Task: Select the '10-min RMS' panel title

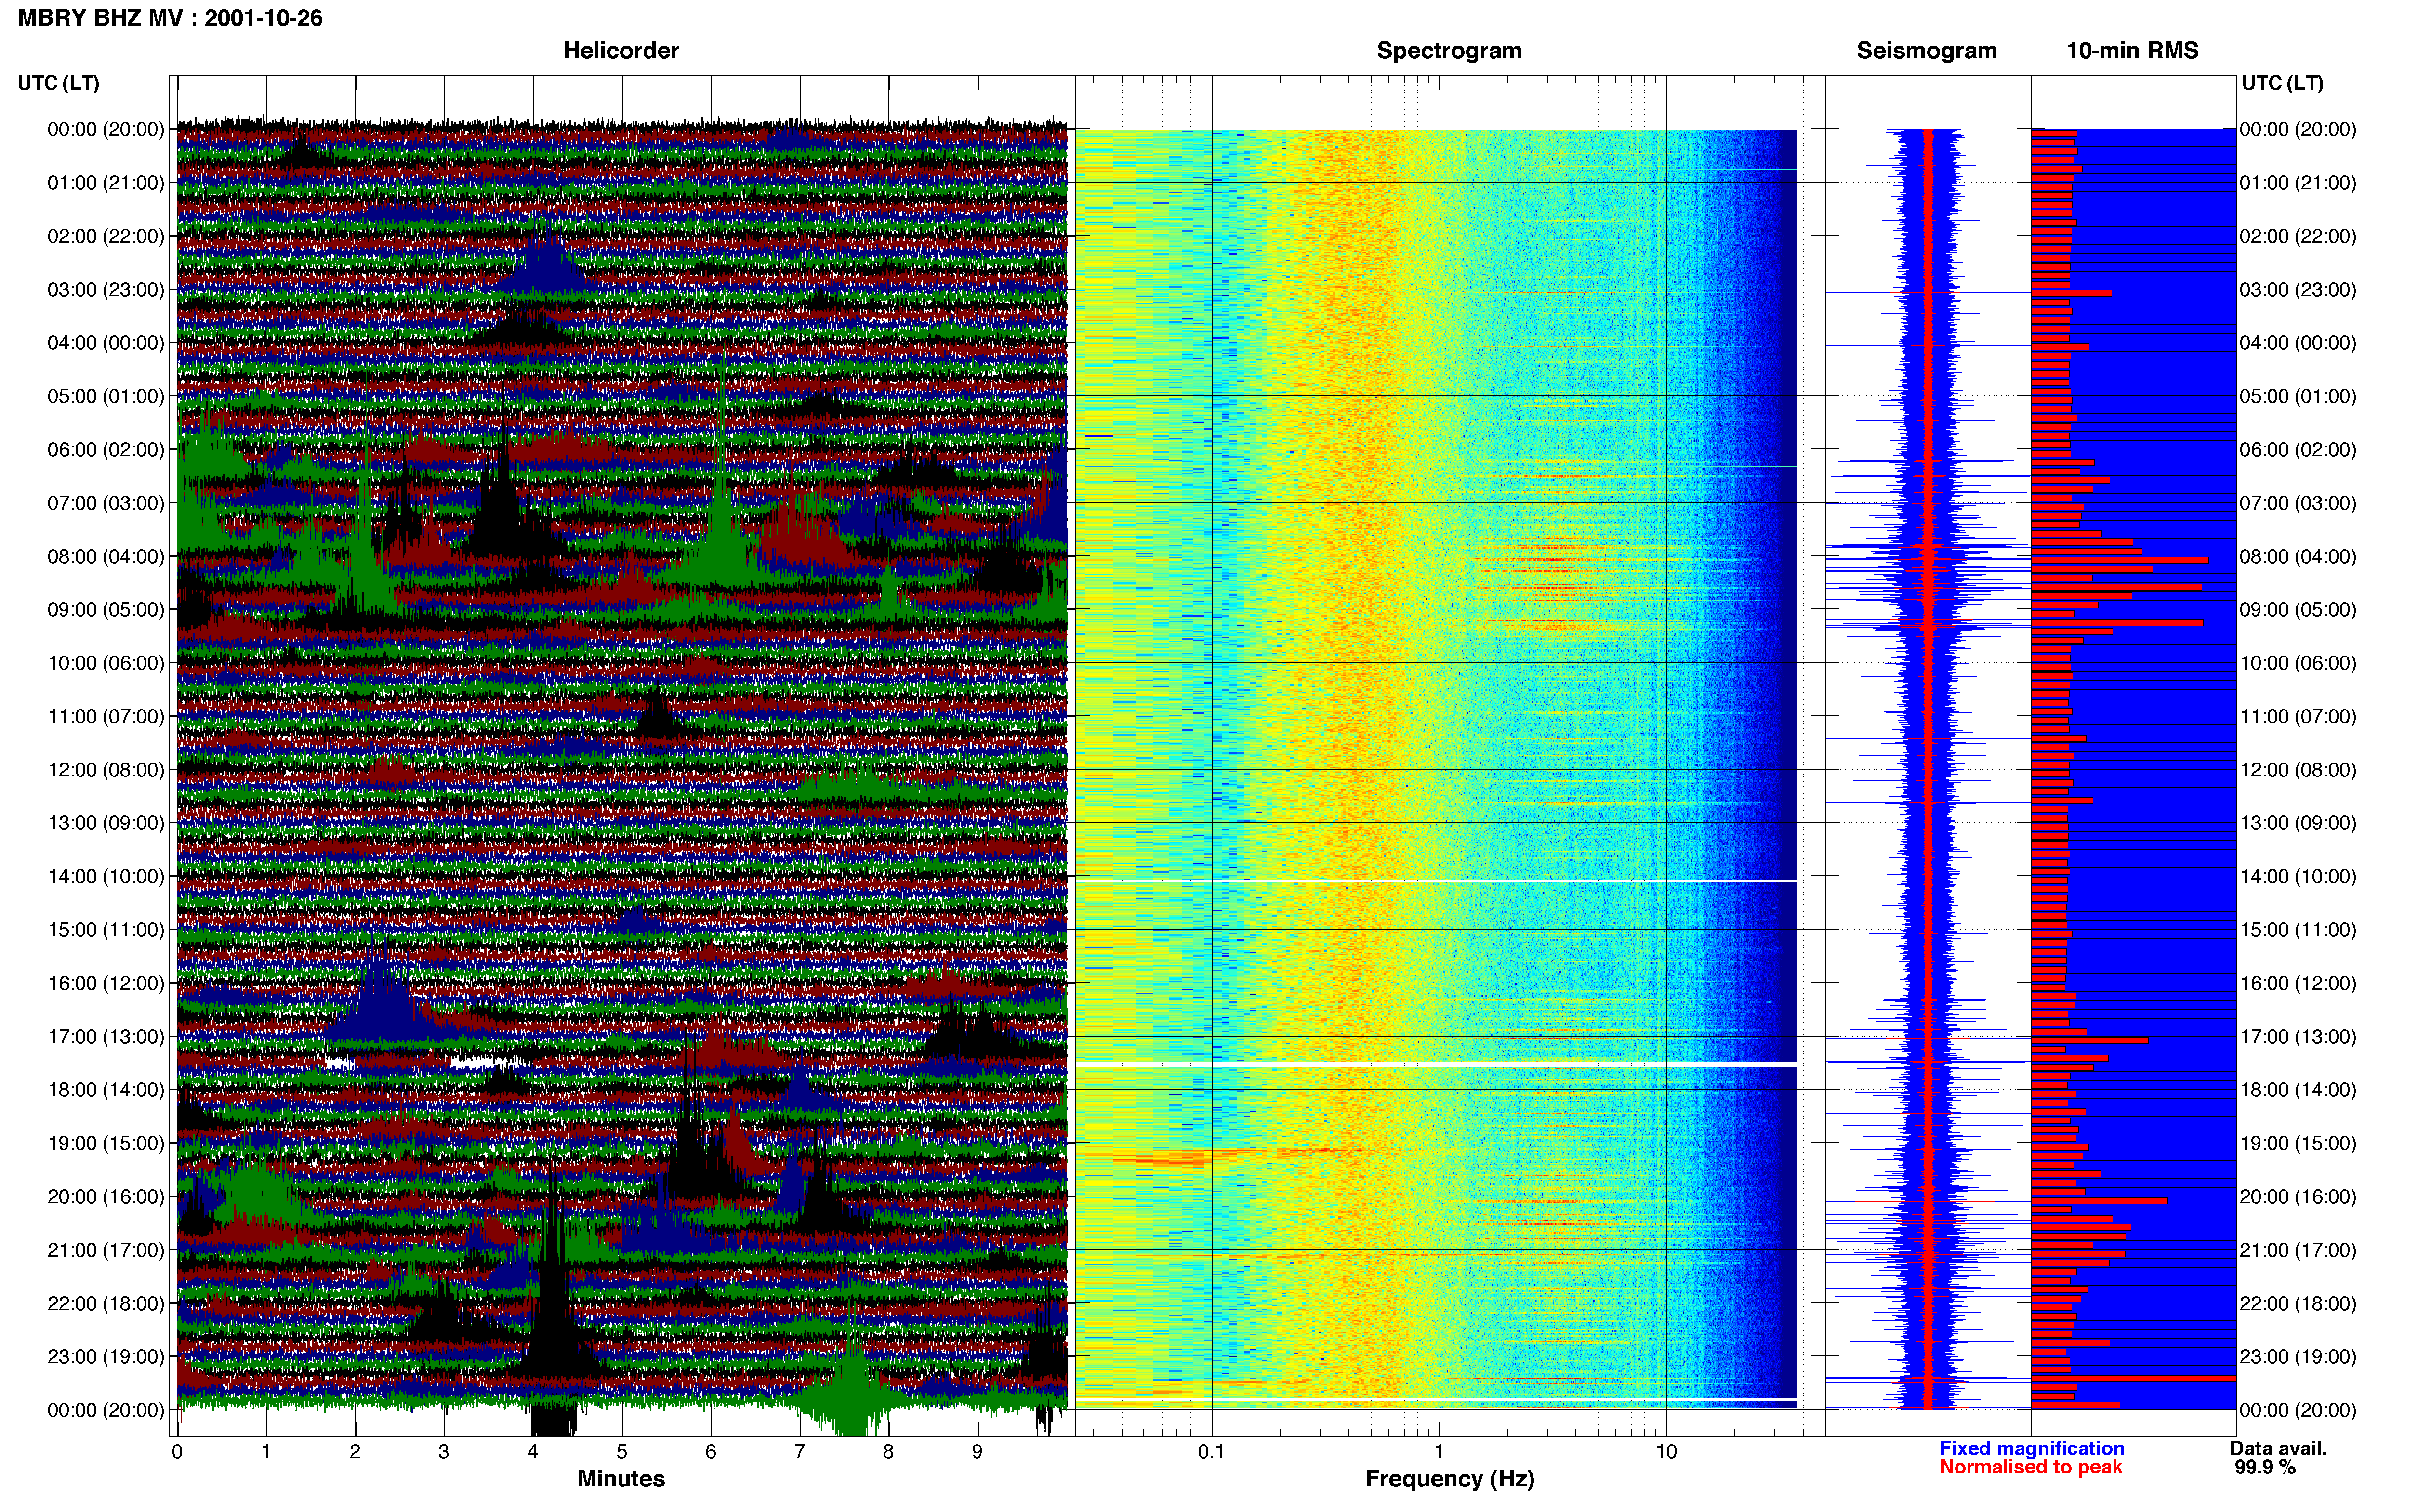Action: [x=2132, y=51]
